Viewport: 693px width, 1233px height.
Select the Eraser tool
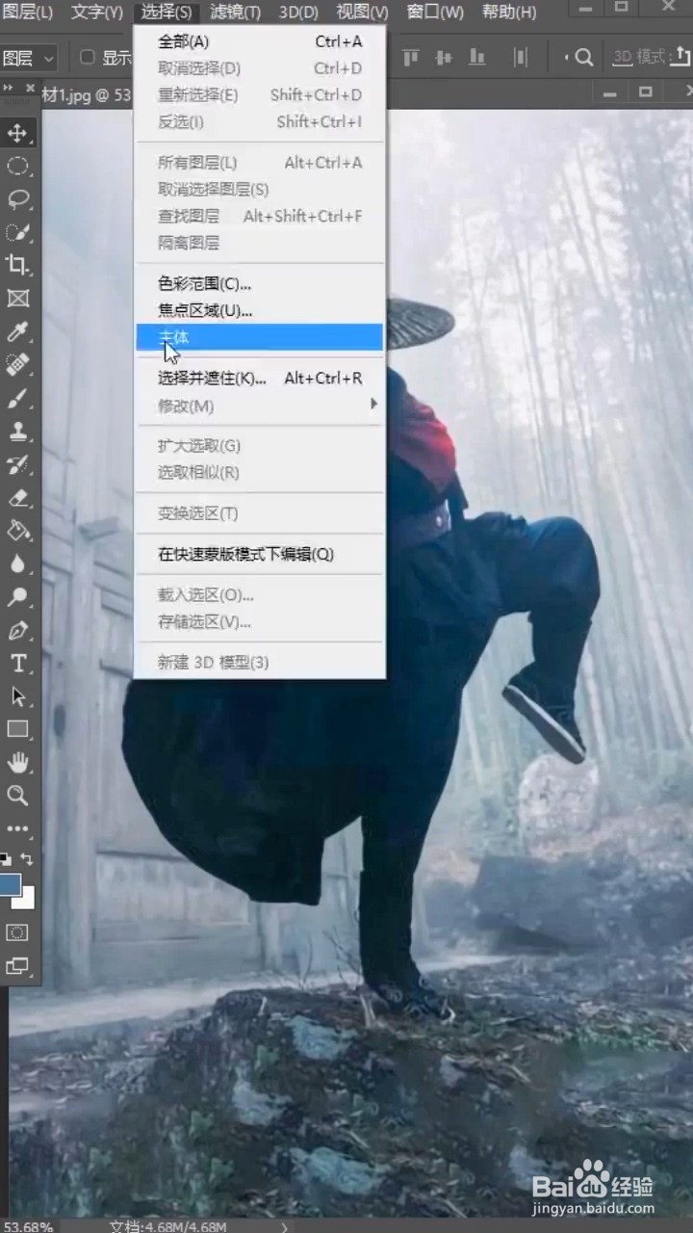(x=18, y=498)
